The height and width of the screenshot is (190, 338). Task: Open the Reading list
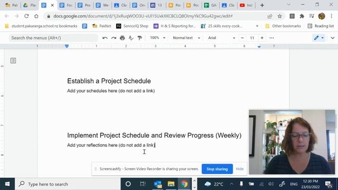click(x=321, y=26)
